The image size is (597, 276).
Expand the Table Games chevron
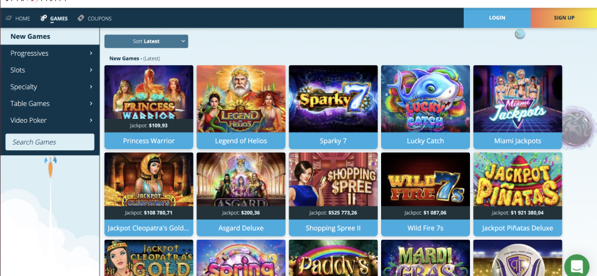[91, 103]
